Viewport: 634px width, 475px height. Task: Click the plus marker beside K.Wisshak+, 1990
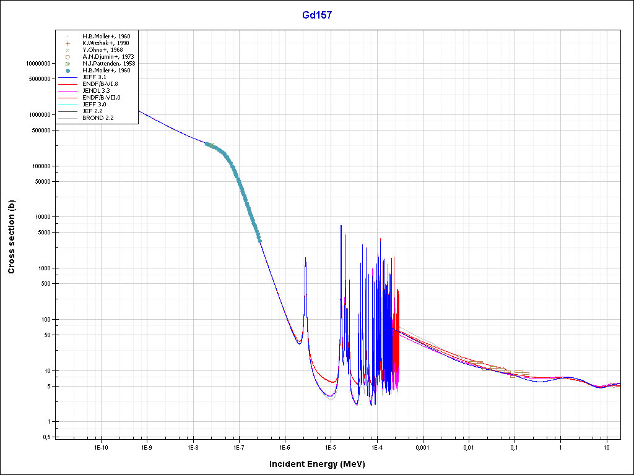(x=68, y=43)
